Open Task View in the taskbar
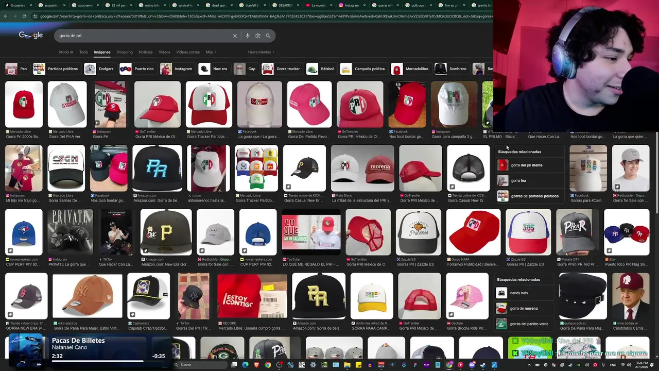The height and width of the screenshot is (371, 659). point(234,365)
